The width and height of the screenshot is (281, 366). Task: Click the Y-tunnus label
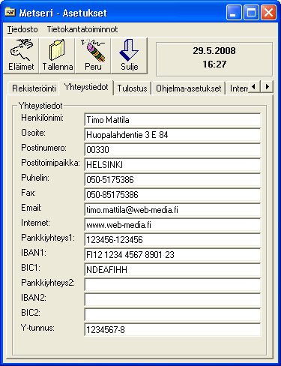point(37,328)
